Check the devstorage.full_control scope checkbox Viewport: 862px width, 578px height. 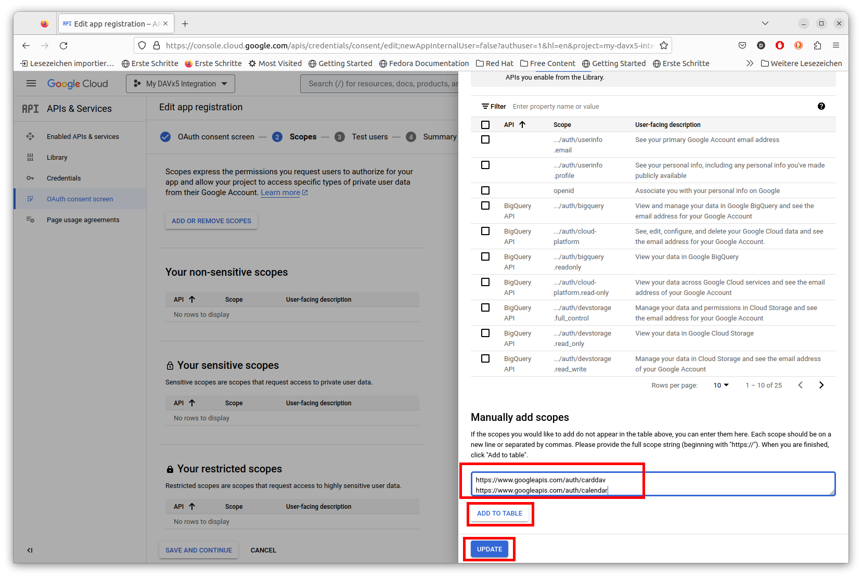tap(485, 307)
